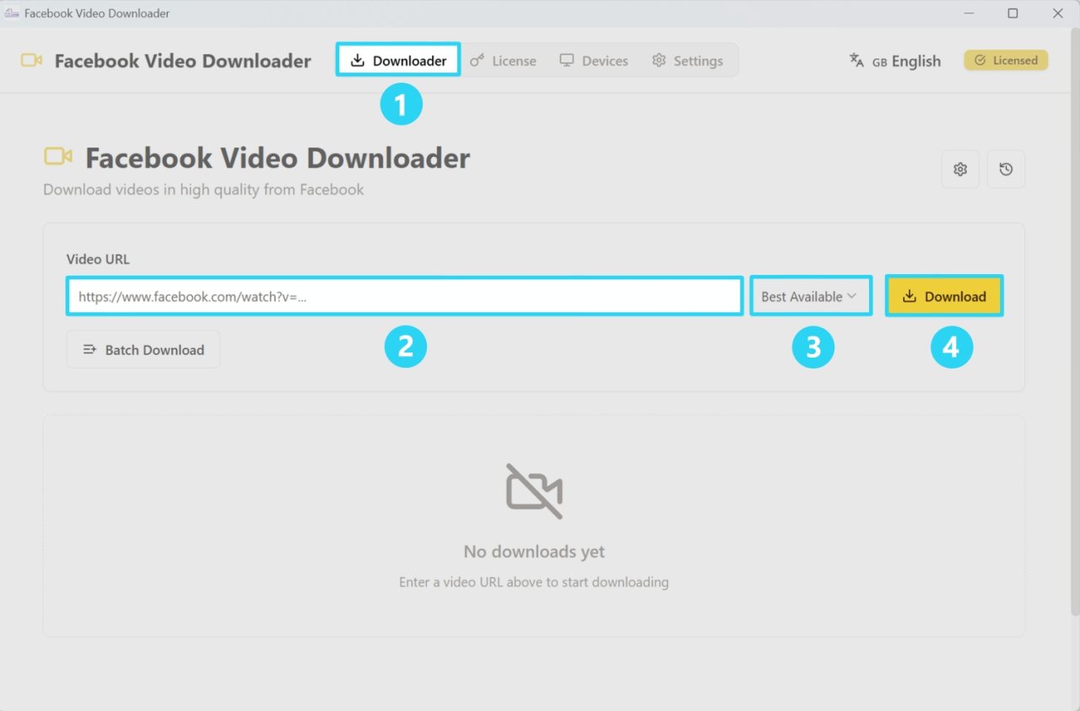1080x711 pixels.
Task: View download history via the clock icon
Action: pyautogui.click(x=1006, y=169)
